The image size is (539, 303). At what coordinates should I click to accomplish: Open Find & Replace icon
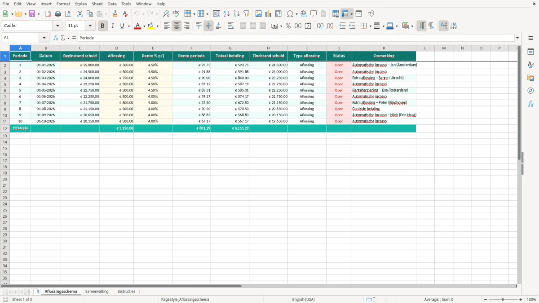point(166,14)
